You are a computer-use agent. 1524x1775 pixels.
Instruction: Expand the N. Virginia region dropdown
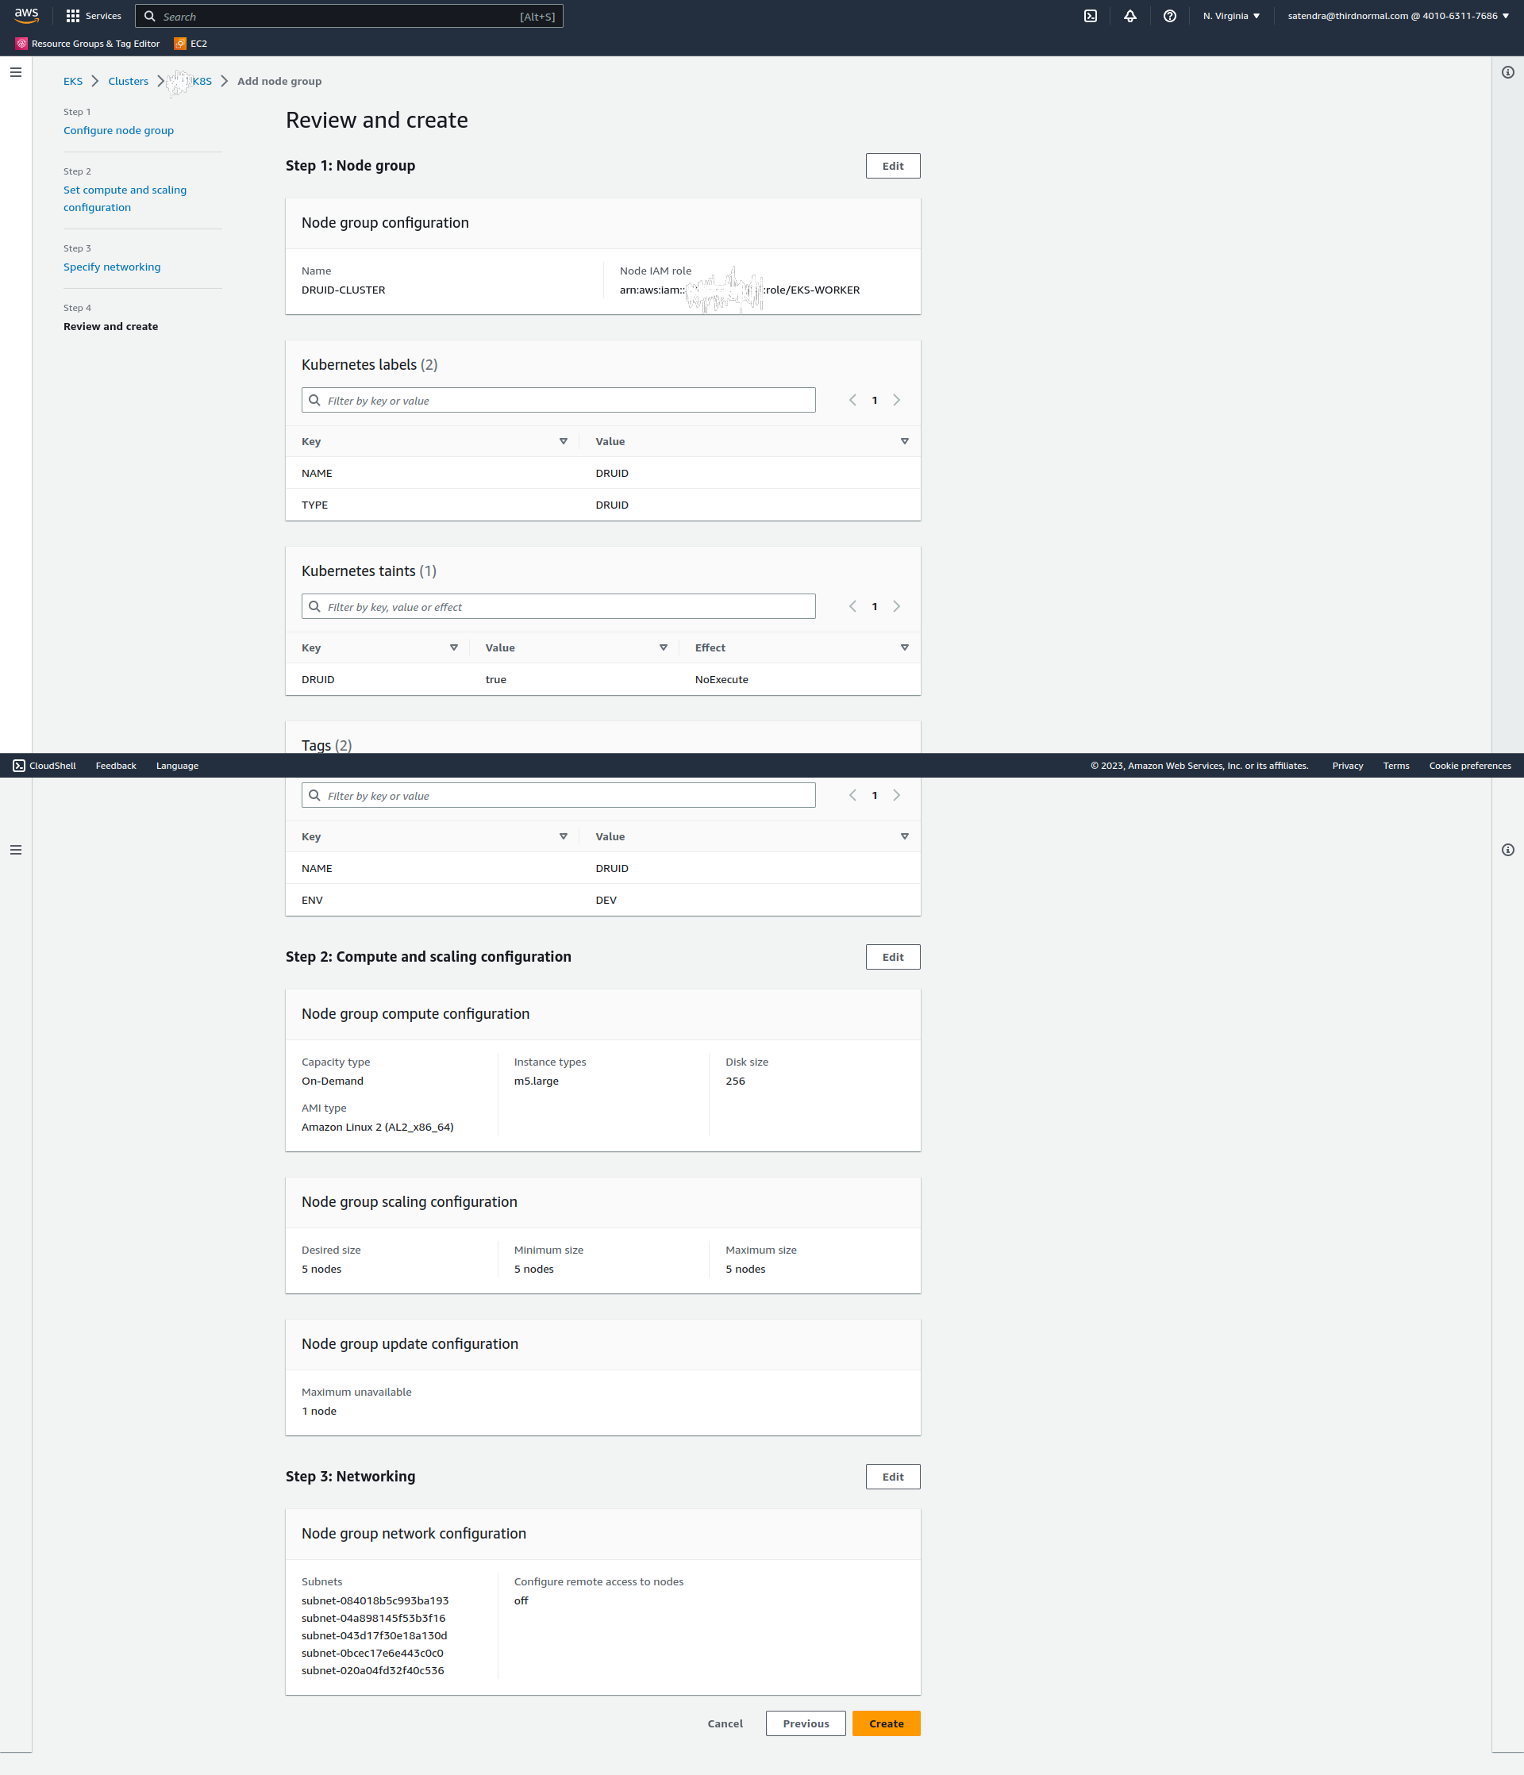[1231, 17]
